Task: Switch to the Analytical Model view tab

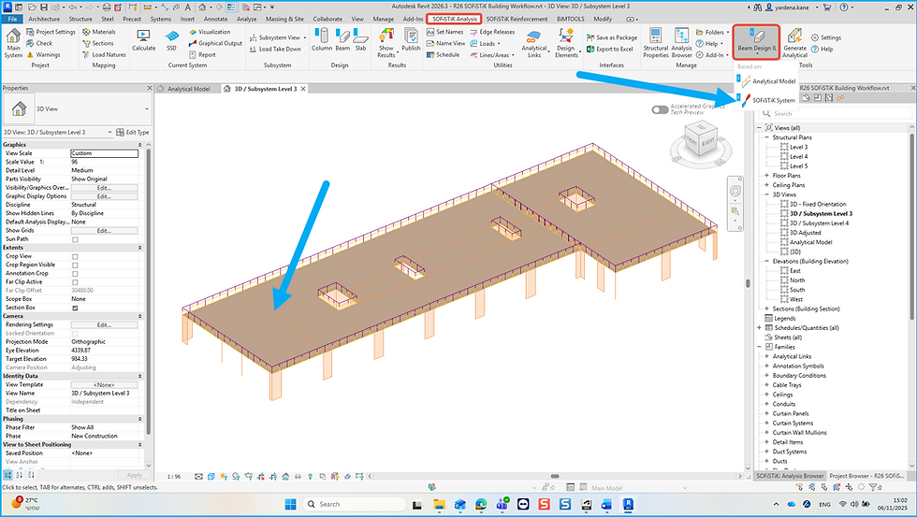Action: tap(188, 89)
